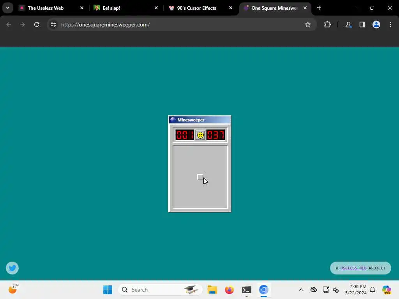
Task: Open Copilot preview icon in taskbar
Action: coord(387,290)
